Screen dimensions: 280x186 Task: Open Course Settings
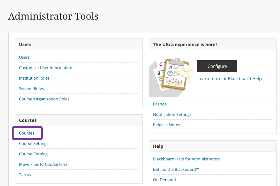pos(34,143)
